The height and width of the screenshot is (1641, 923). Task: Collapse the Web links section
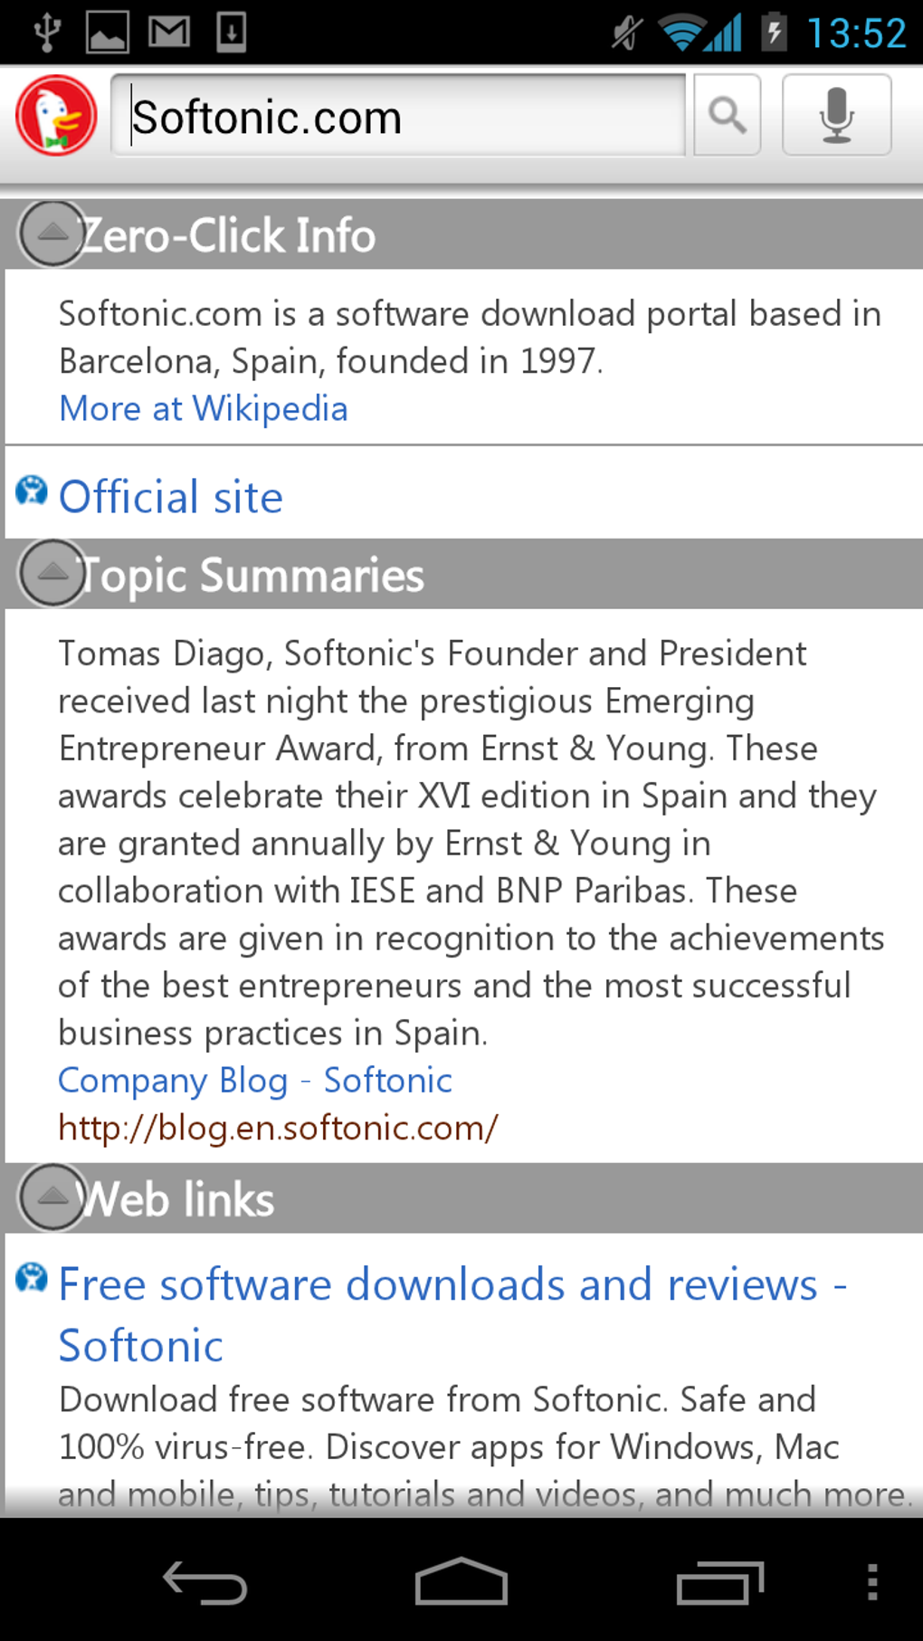[52, 1197]
